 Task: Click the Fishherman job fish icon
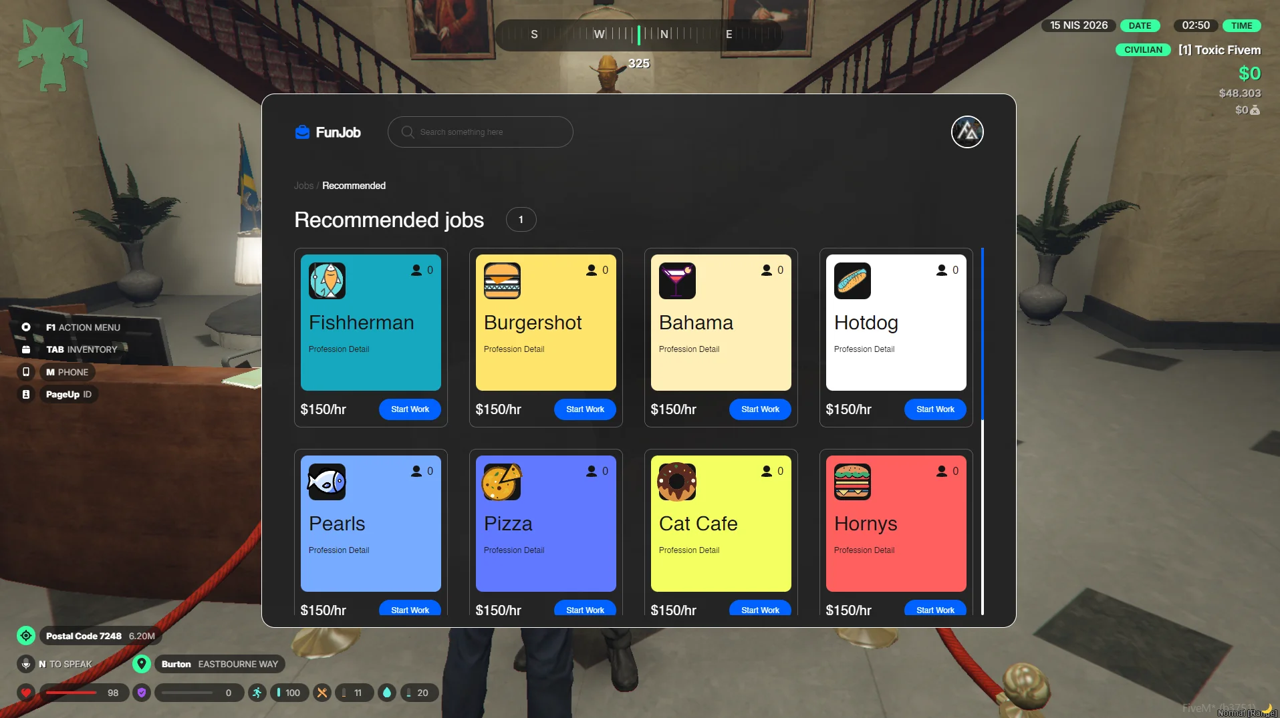327,281
